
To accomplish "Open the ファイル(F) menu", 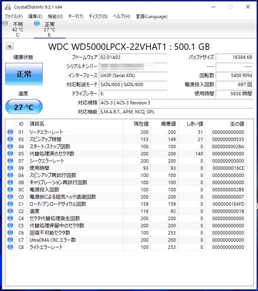I will click(14, 17).
